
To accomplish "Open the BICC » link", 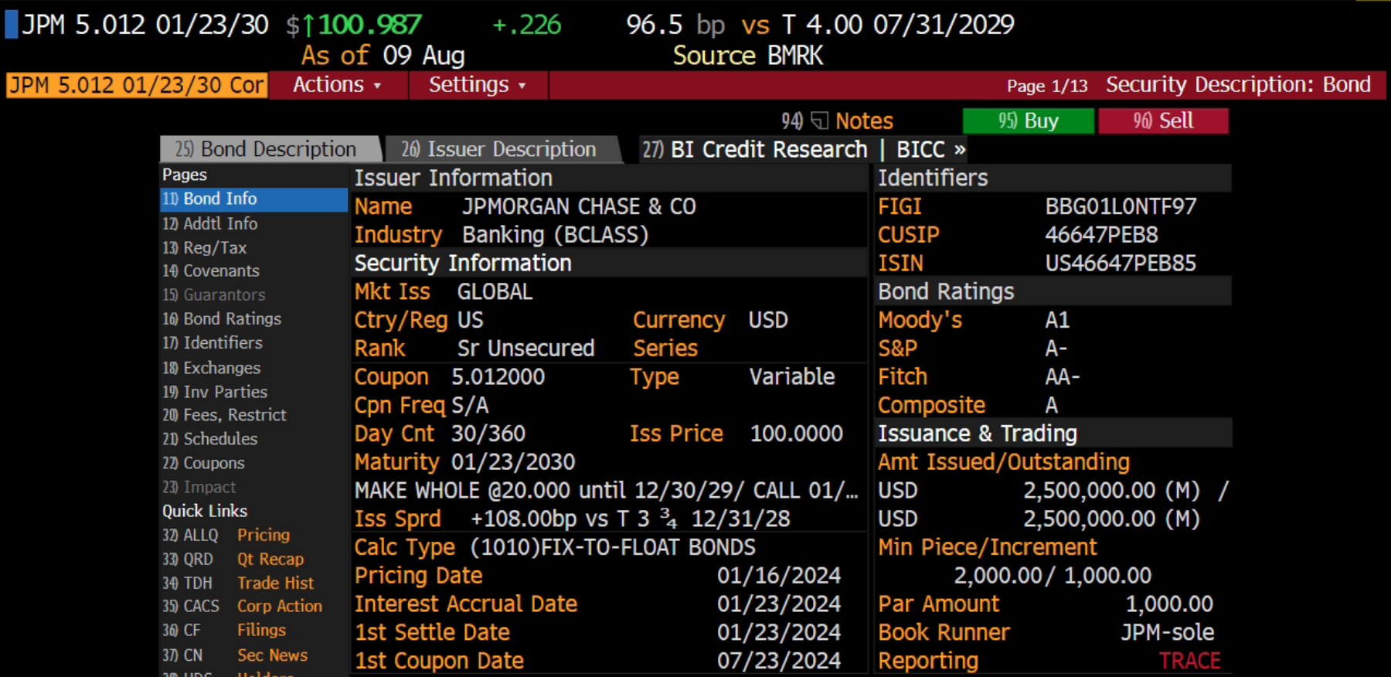I will point(931,149).
